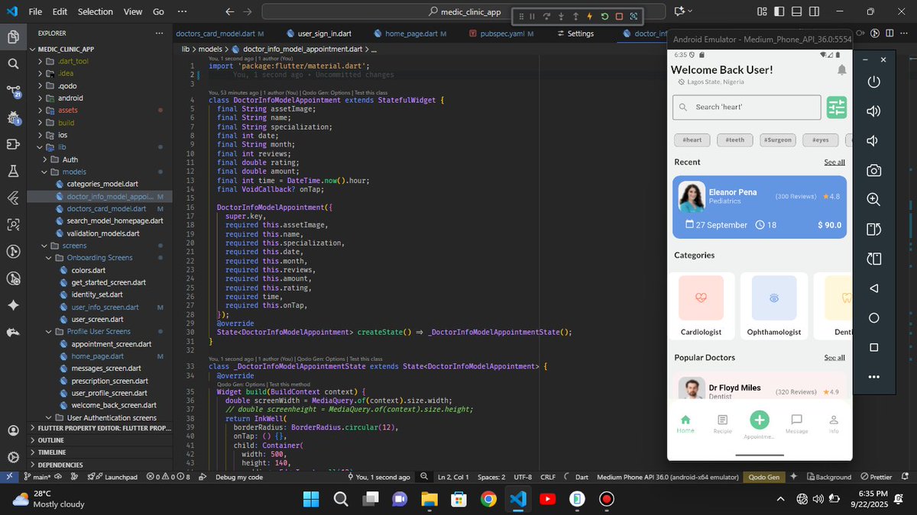Tap the notification bell in the app
Image resolution: width=917 pixels, height=515 pixels.
click(841, 70)
